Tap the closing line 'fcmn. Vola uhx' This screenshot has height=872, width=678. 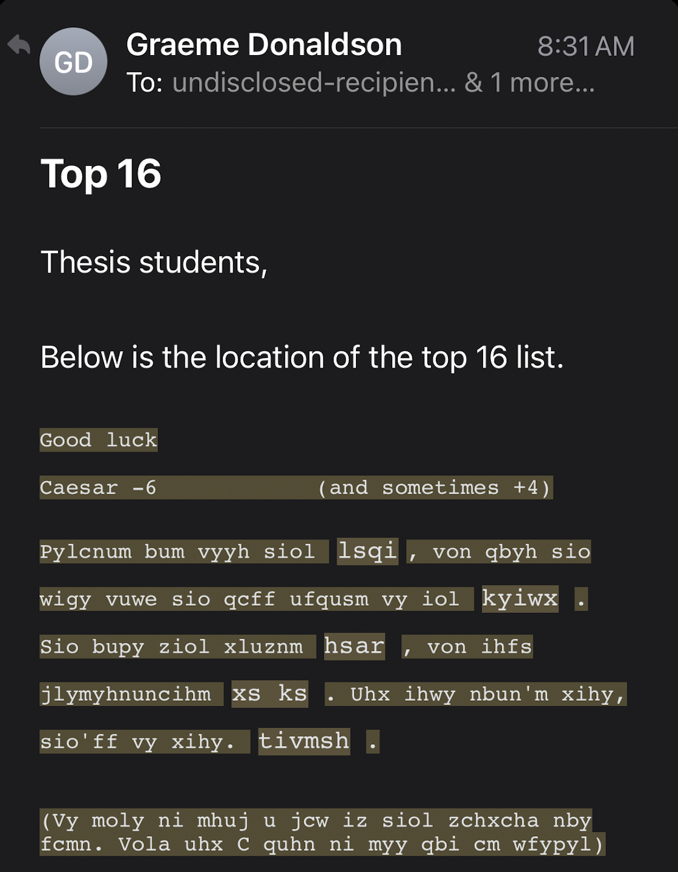pyautogui.click(x=323, y=844)
